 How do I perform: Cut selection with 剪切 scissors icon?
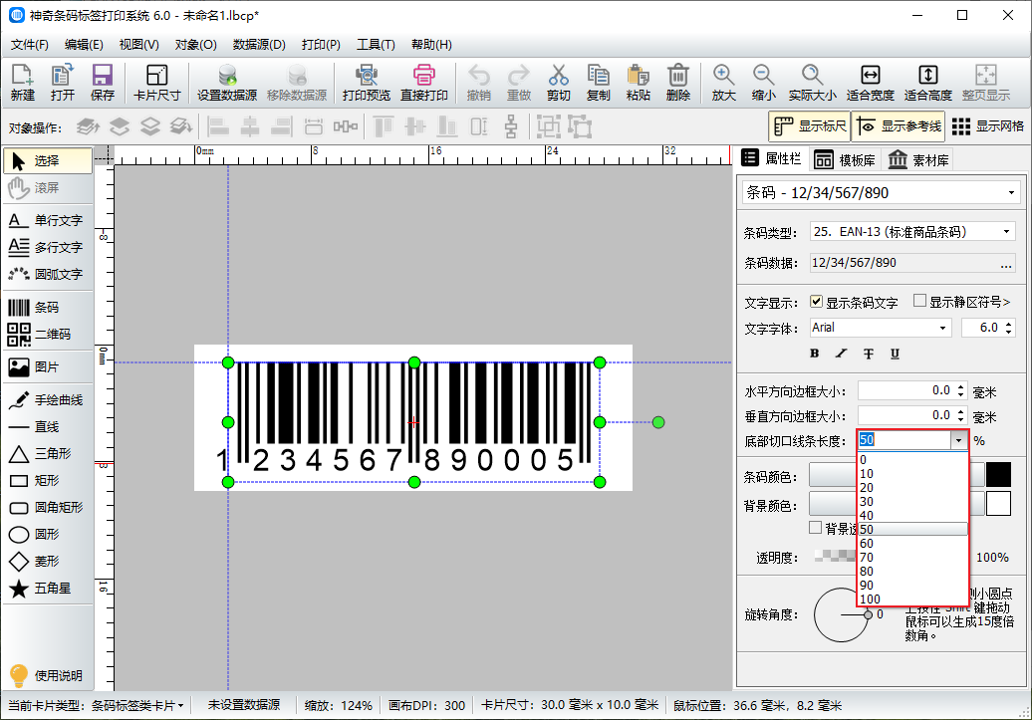558,83
